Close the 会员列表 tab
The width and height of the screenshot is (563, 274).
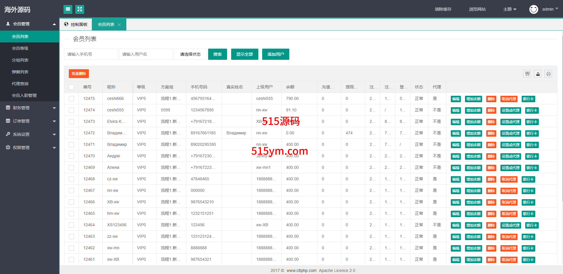point(120,25)
